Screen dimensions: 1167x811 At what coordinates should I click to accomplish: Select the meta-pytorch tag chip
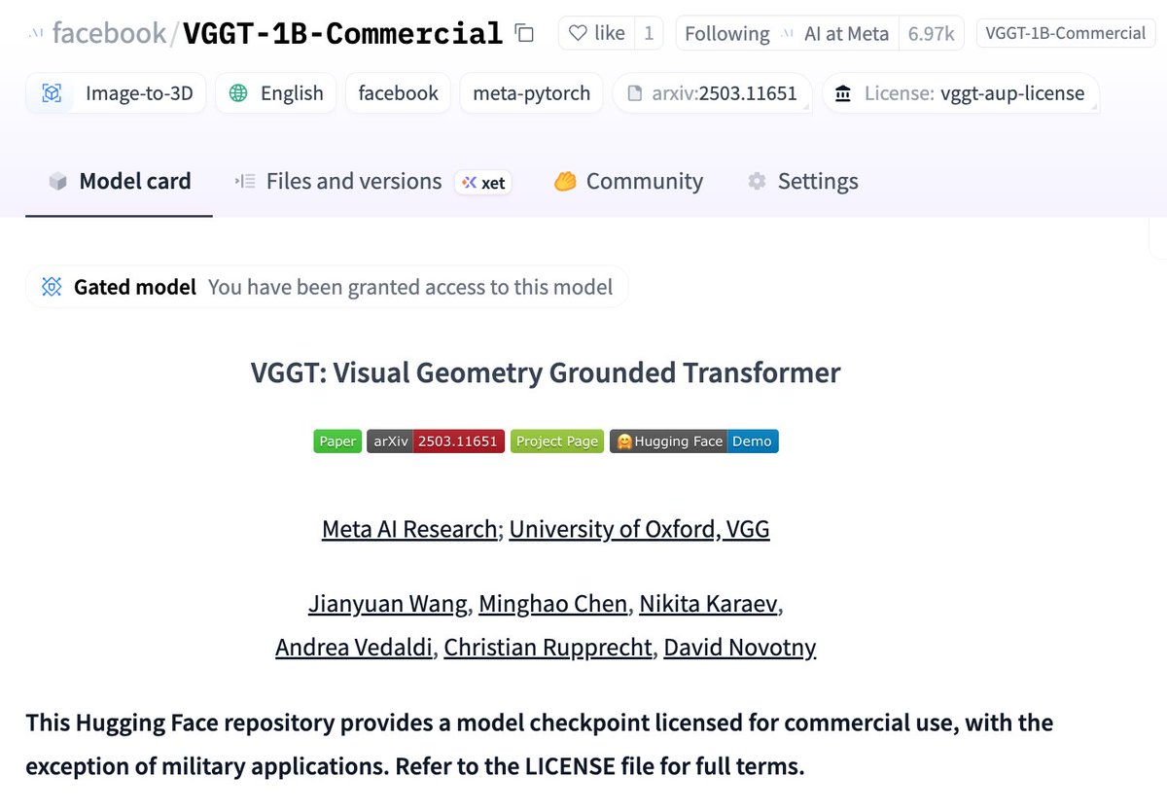click(531, 93)
